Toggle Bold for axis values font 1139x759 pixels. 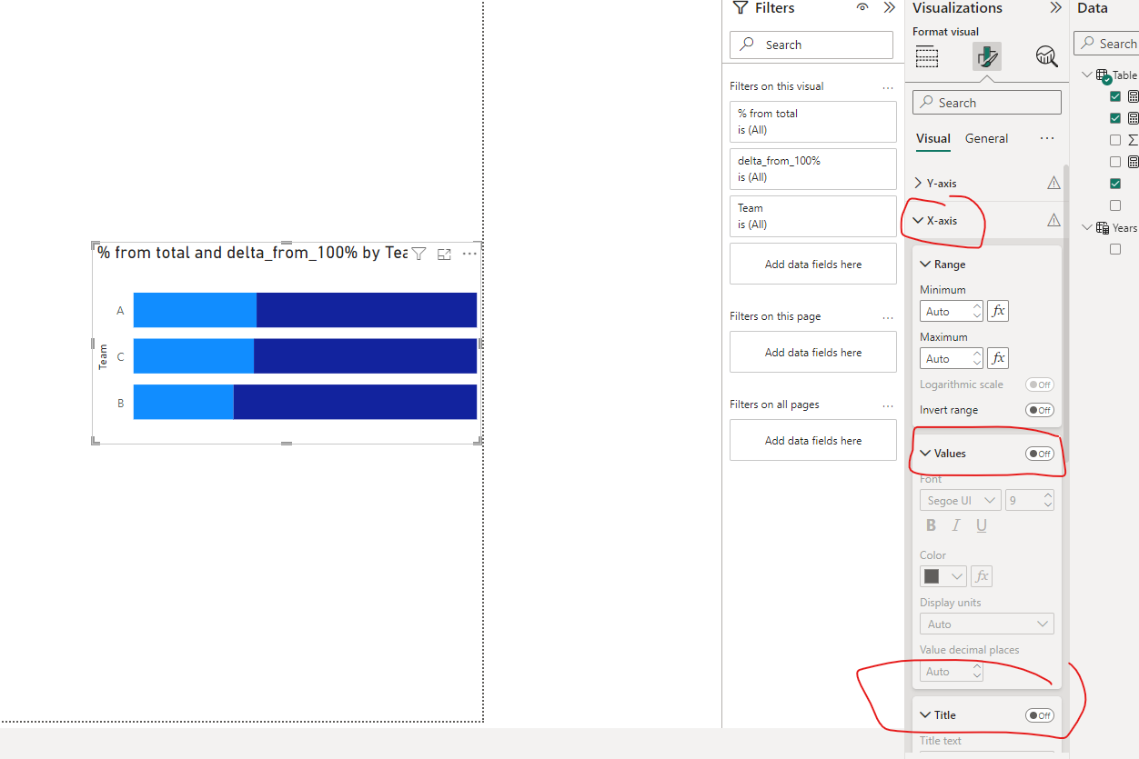click(x=931, y=525)
